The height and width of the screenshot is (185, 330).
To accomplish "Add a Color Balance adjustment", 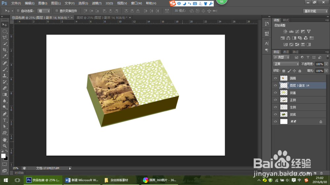I will point(288,38).
